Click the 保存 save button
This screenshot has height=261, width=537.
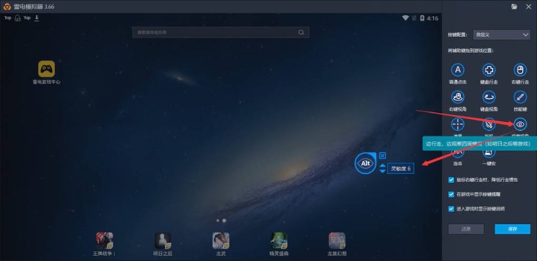coord(512,229)
